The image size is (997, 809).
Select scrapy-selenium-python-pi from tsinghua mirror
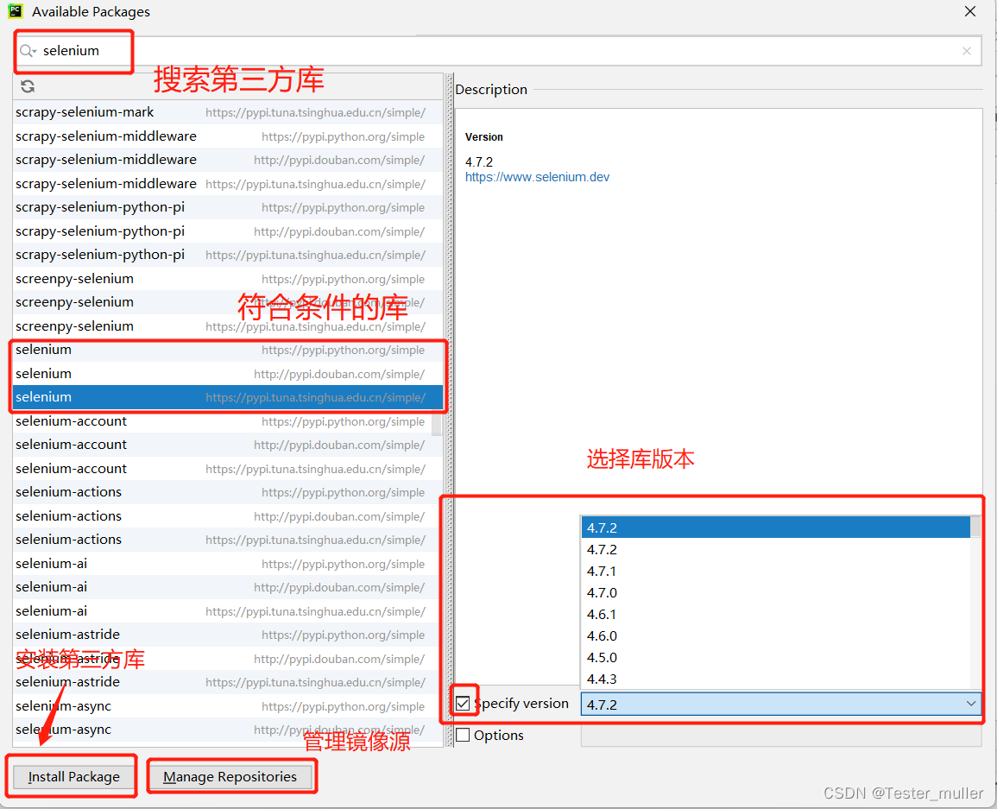click(x=228, y=255)
